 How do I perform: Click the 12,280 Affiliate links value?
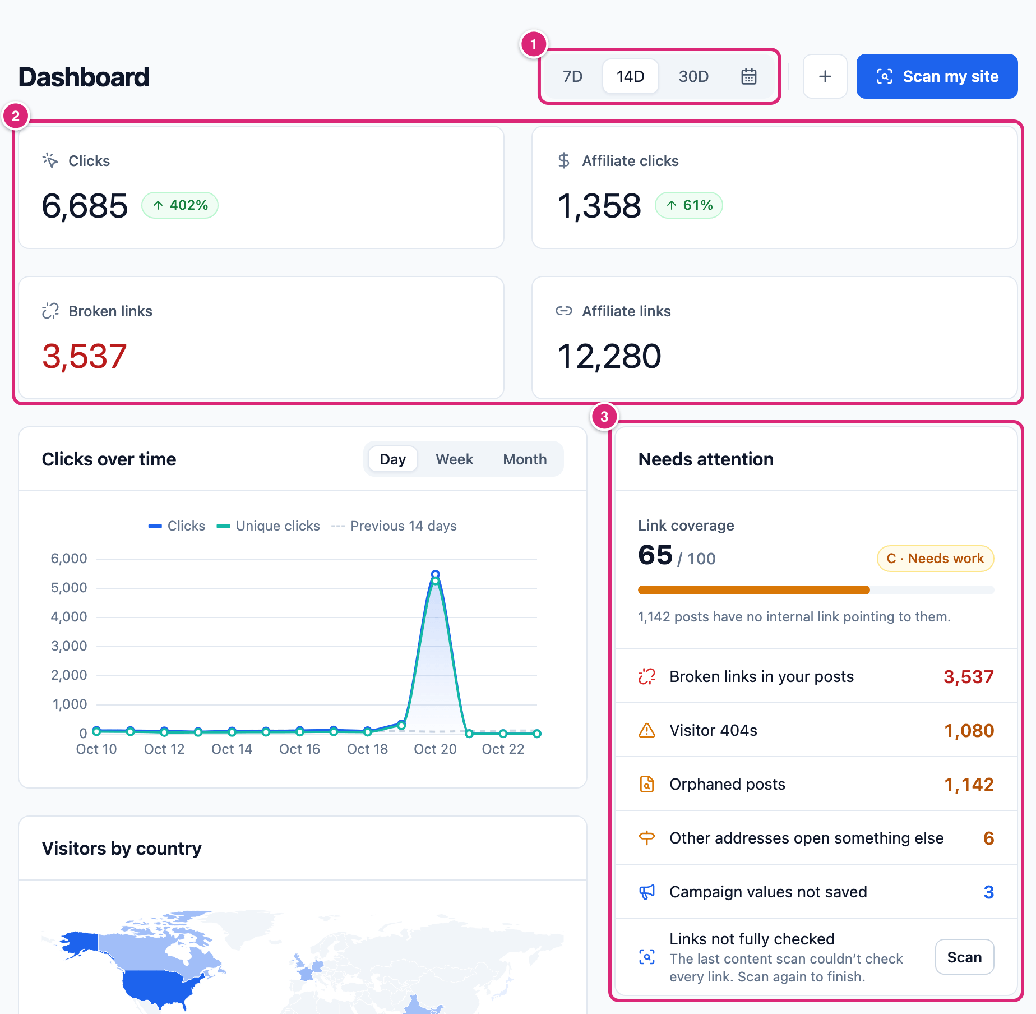pyautogui.click(x=609, y=356)
